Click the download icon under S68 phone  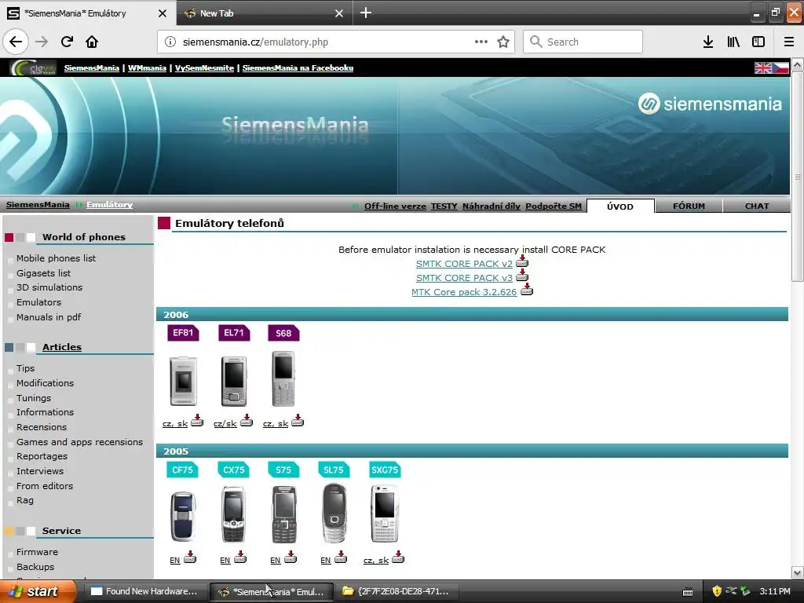(298, 421)
